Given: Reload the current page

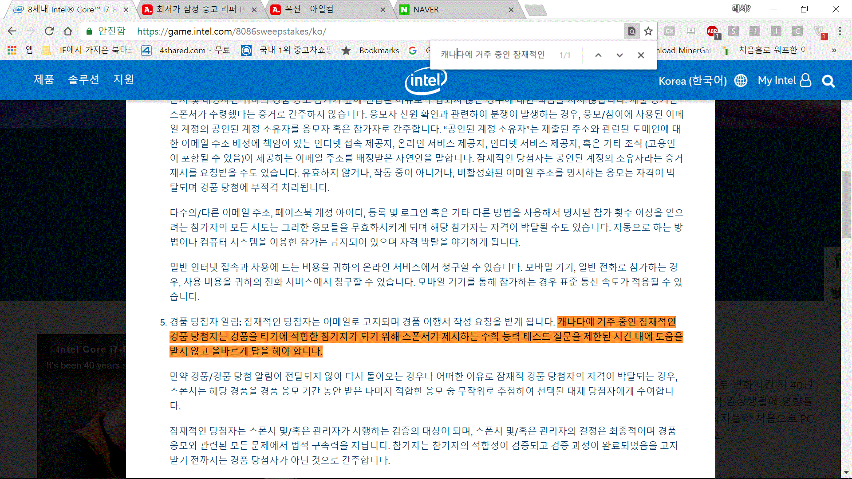Looking at the screenshot, I should (x=49, y=31).
